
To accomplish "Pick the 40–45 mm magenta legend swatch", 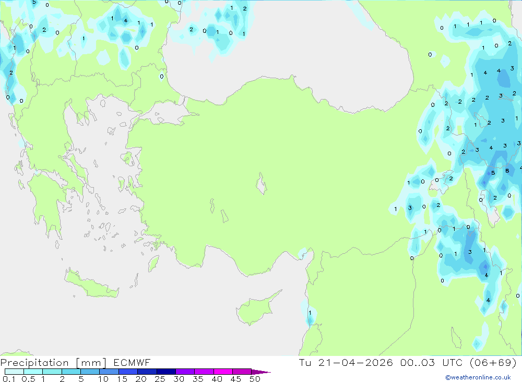I will point(223,372).
